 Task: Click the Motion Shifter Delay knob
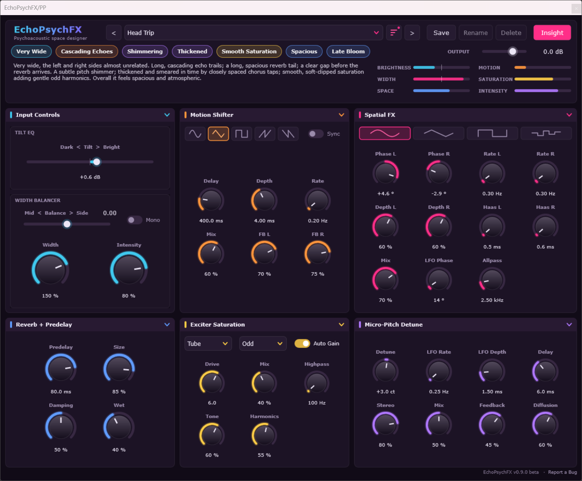[211, 201]
